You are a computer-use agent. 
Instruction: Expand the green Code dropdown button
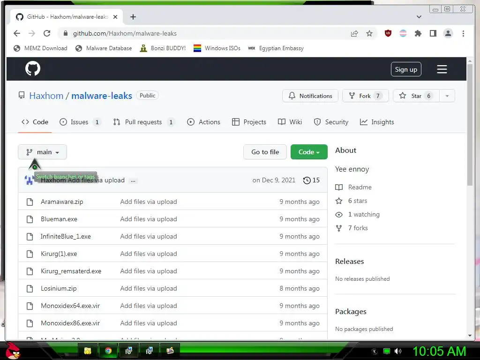coord(309,152)
